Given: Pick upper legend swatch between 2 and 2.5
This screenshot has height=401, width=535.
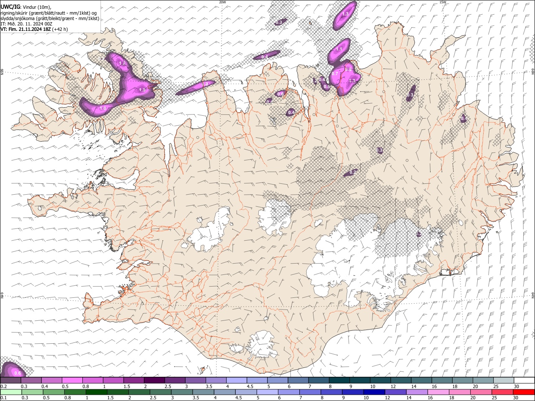Looking at the screenshot, I should pos(154,381).
